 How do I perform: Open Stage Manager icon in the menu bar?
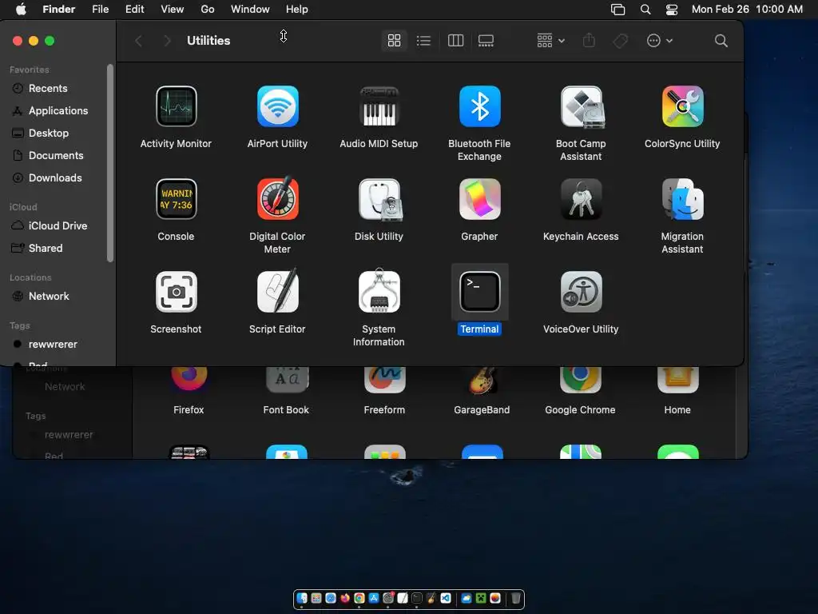coord(617,10)
